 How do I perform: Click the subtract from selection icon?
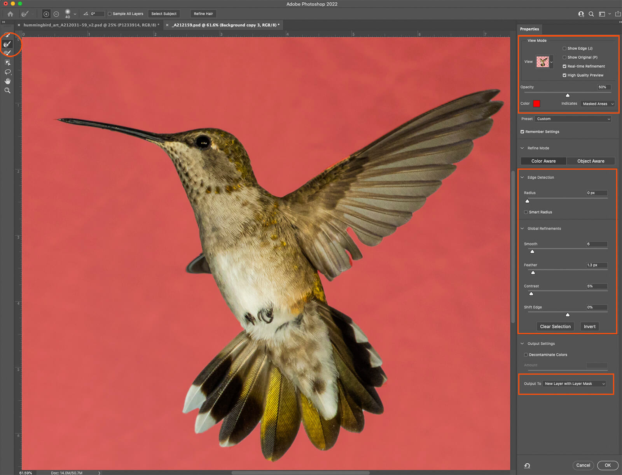click(56, 14)
